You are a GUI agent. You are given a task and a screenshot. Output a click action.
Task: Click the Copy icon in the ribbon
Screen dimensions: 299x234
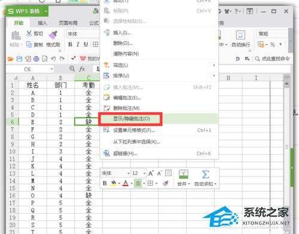click(29, 44)
